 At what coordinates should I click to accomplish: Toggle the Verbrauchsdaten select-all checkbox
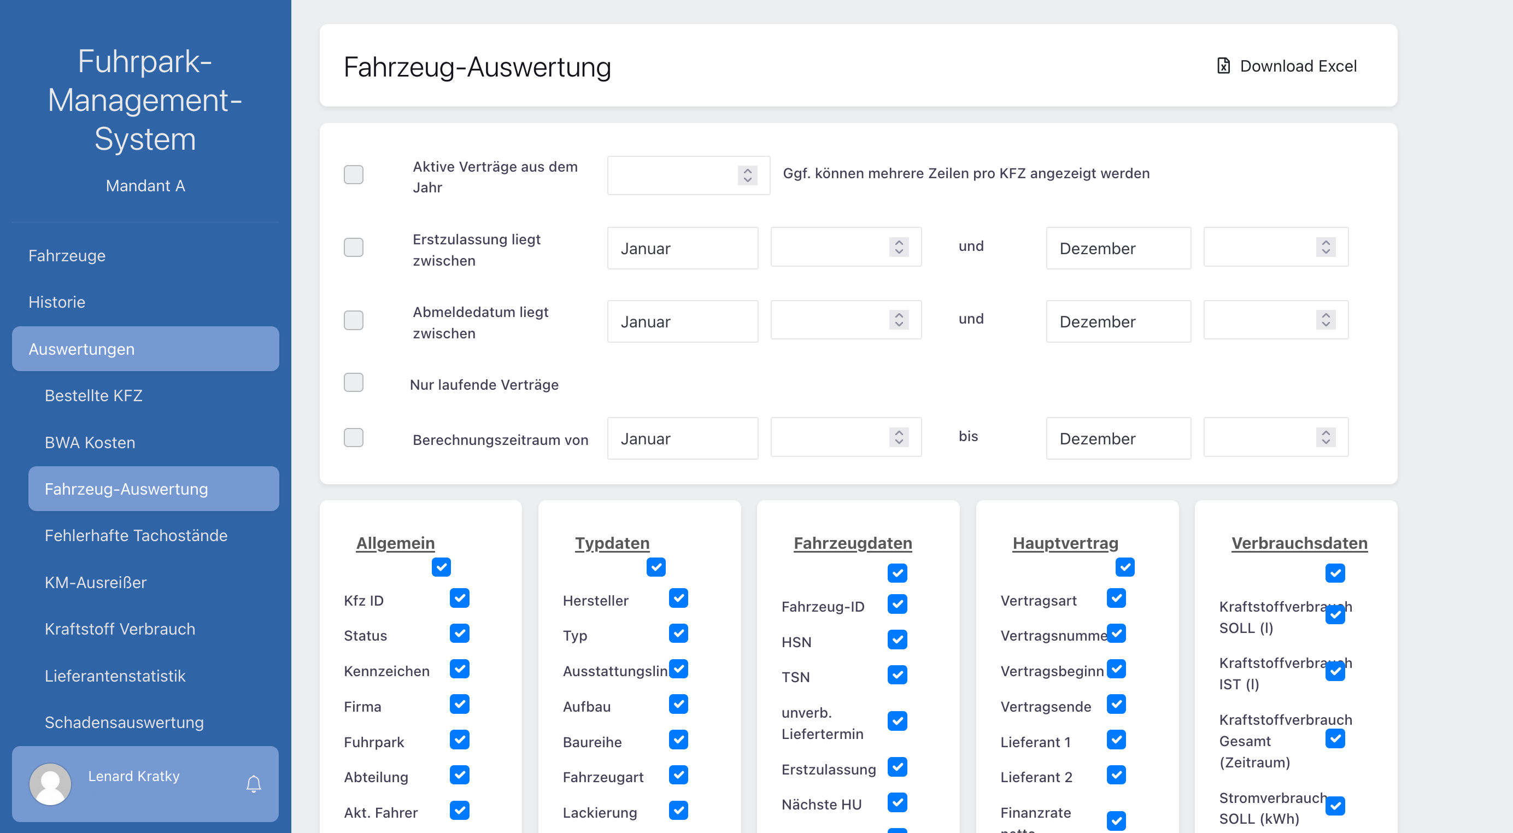tap(1334, 573)
